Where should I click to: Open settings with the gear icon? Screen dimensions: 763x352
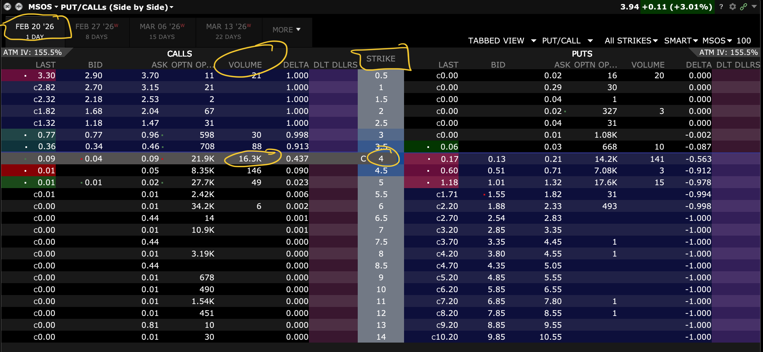point(733,7)
